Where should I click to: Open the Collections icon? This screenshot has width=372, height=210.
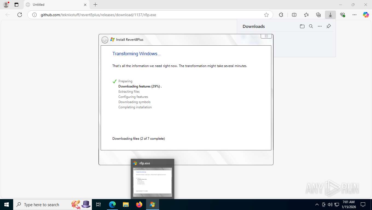(318, 15)
